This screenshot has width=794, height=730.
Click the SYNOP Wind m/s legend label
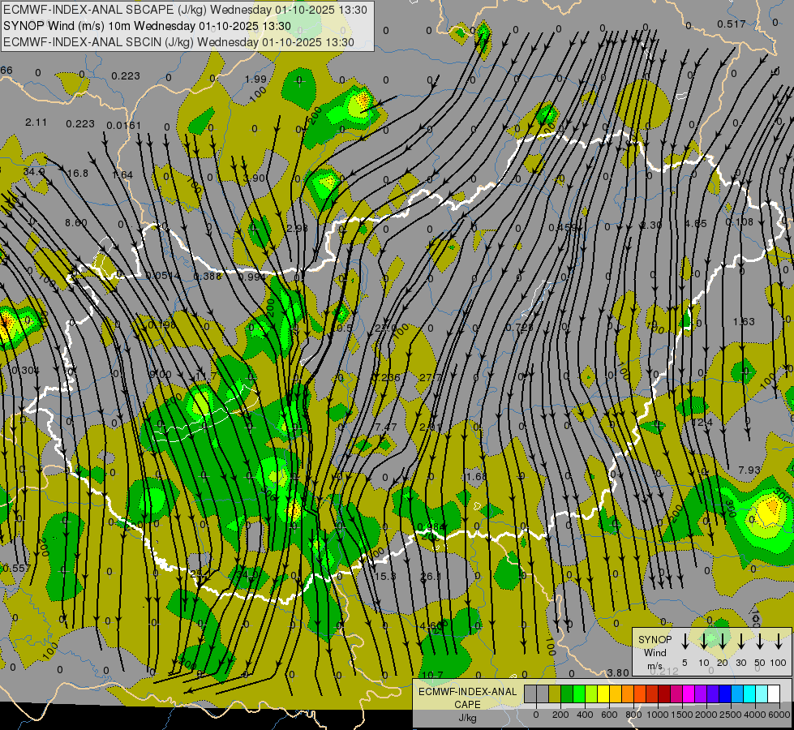tap(655, 652)
